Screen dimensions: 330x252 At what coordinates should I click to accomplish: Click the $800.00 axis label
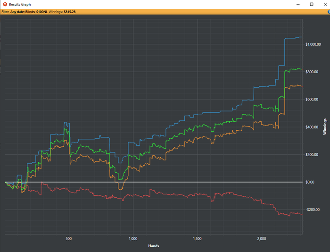(312, 72)
